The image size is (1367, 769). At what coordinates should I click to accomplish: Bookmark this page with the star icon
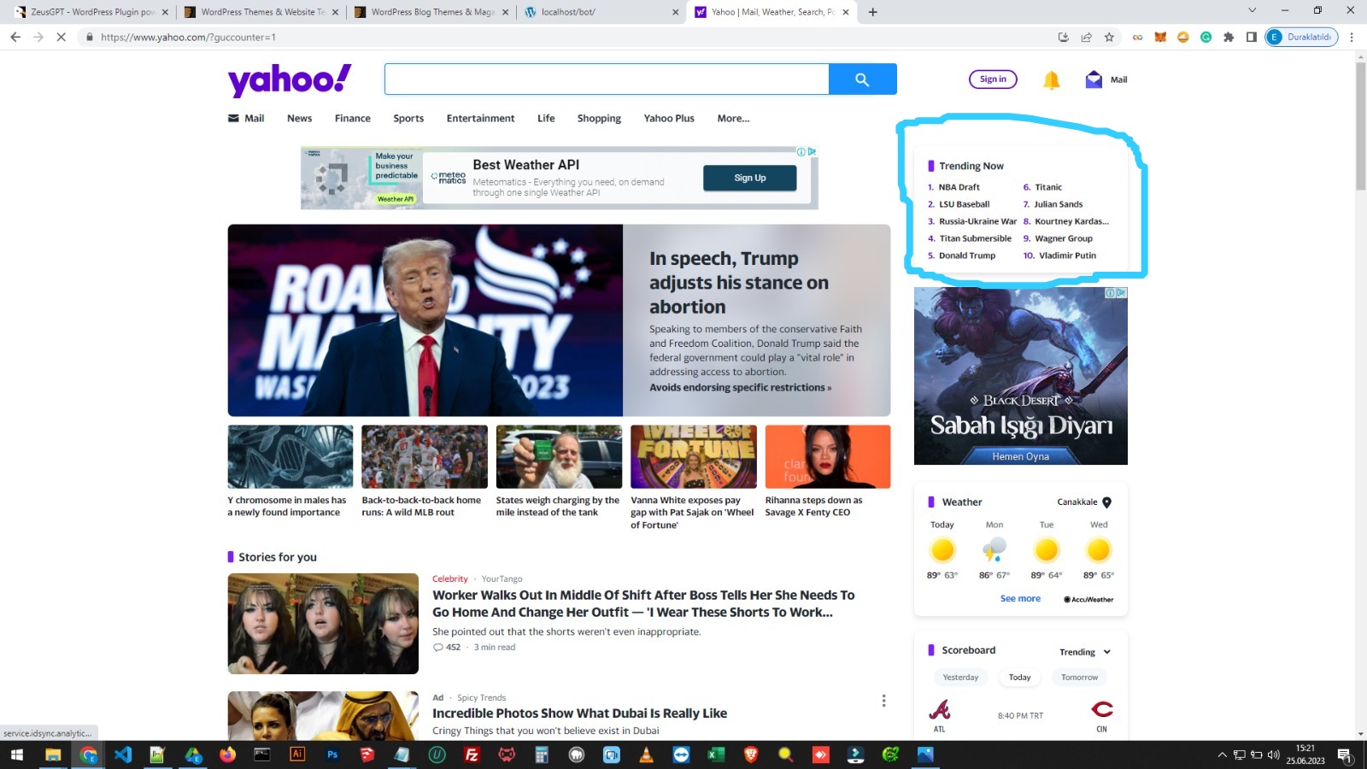tap(1109, 37)
